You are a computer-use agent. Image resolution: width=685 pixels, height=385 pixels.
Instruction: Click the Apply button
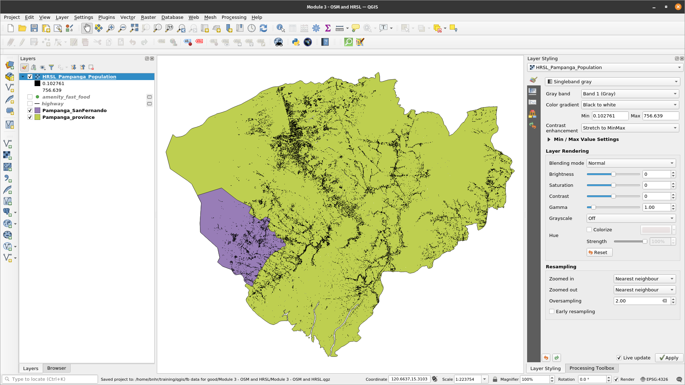click(x=669, y=358)
